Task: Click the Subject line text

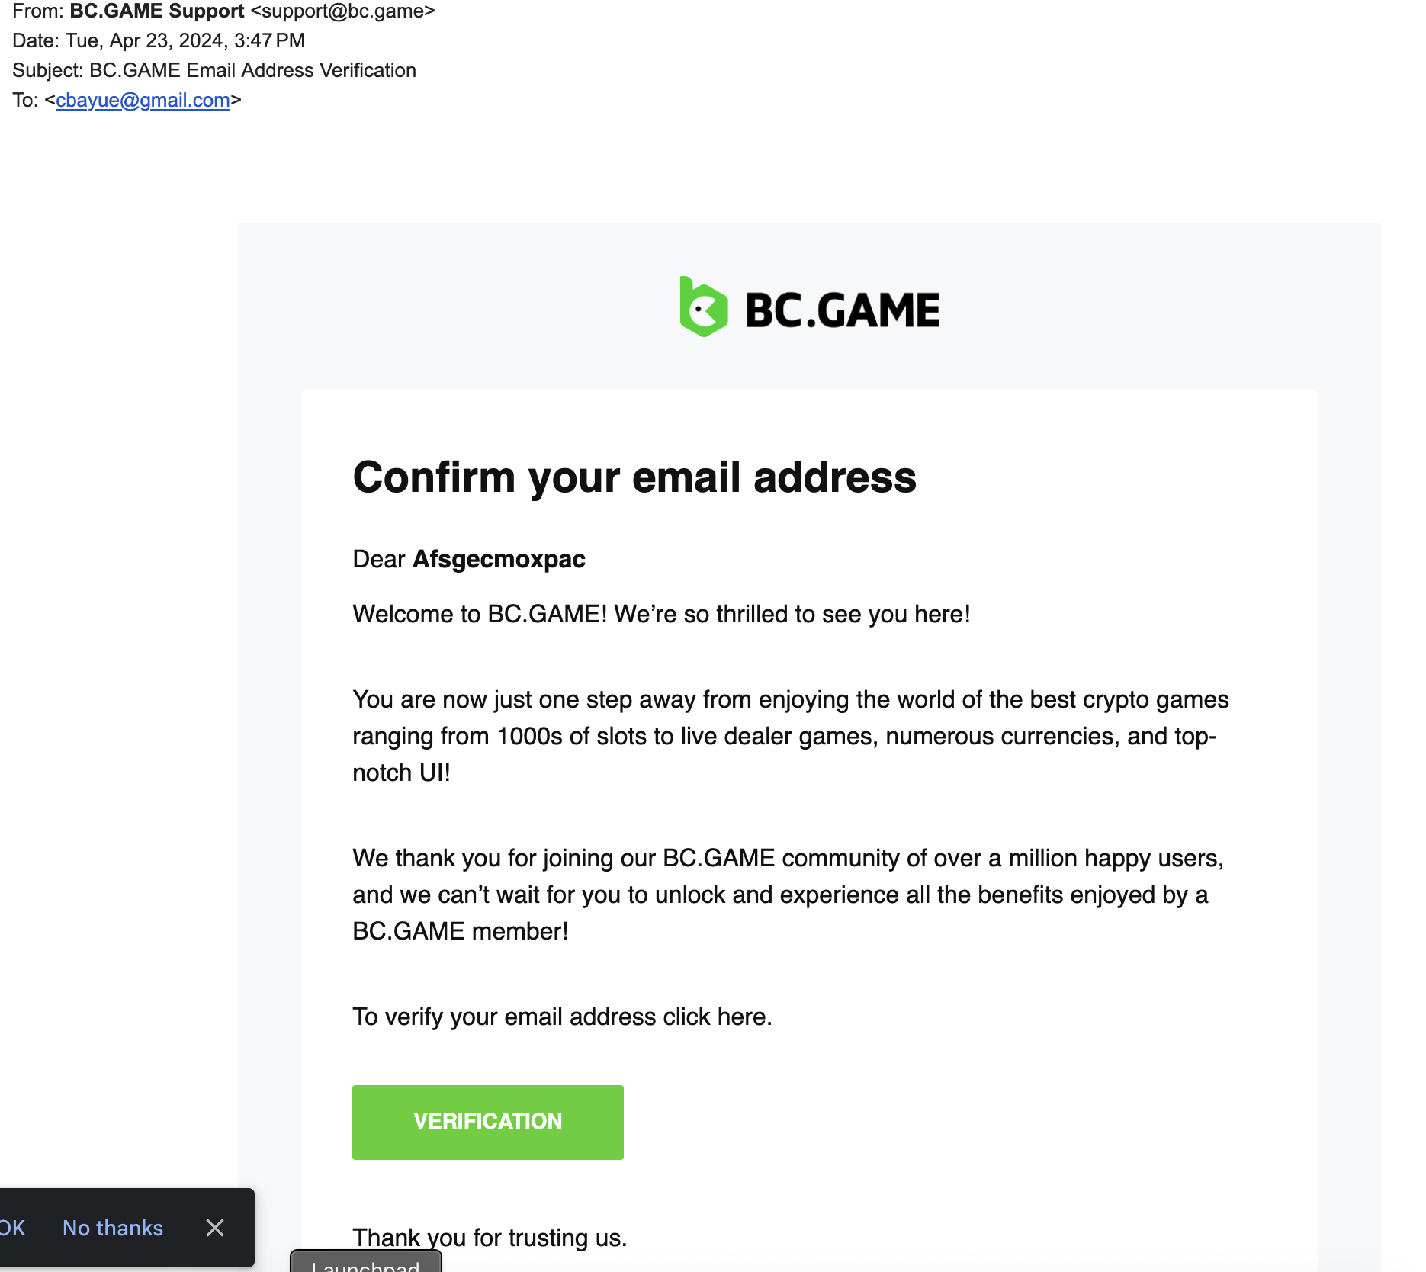Action: 214,71
